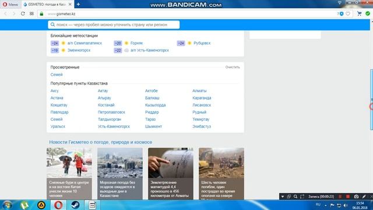Open Тараз city forecast
The width and height of the screenshot is (373, 210).
150,119
